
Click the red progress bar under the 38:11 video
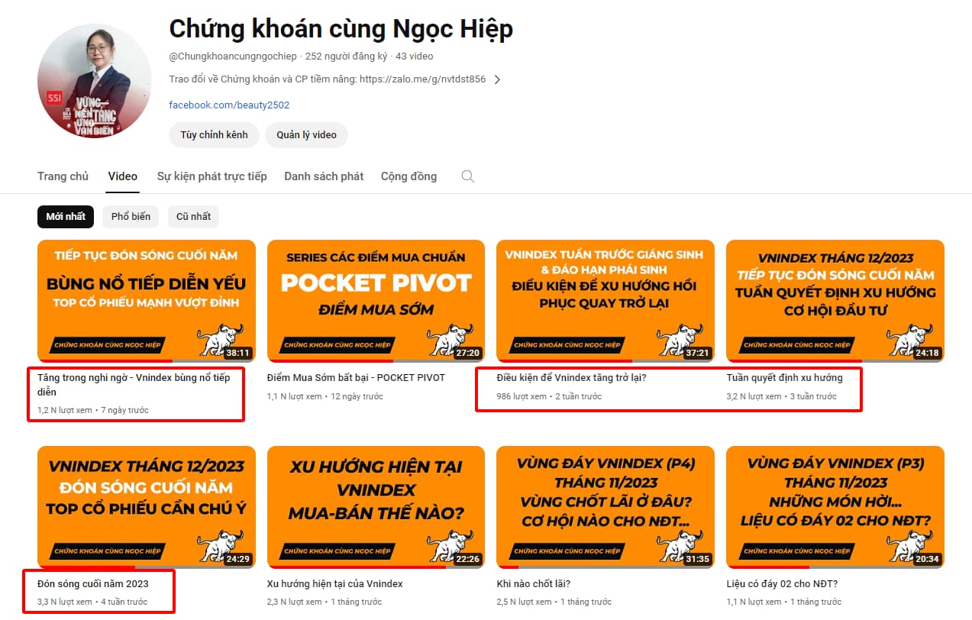point(105,360)
